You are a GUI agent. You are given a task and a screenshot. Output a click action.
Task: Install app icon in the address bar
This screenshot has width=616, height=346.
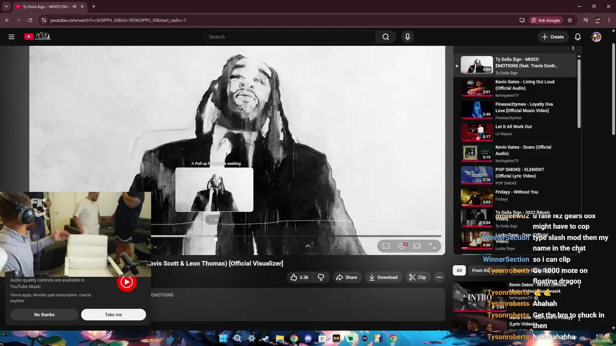522,20
